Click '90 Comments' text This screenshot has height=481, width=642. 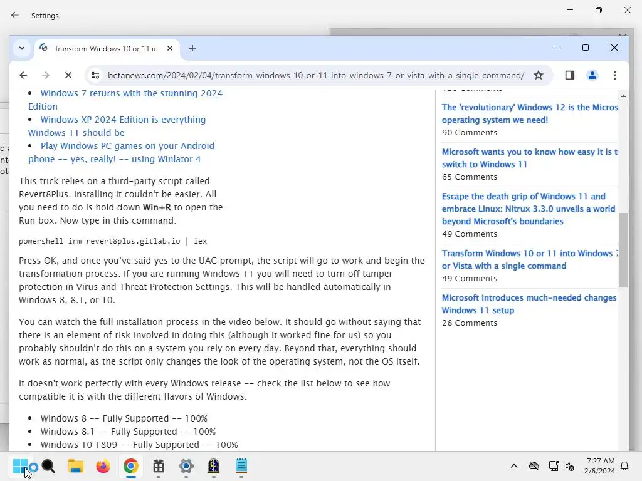469,133
